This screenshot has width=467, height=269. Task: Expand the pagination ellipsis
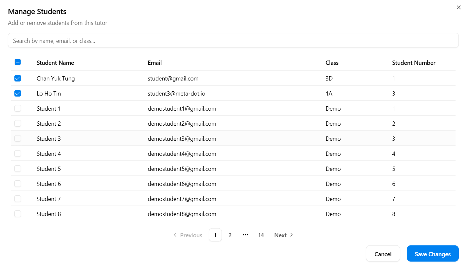(245, 235)
